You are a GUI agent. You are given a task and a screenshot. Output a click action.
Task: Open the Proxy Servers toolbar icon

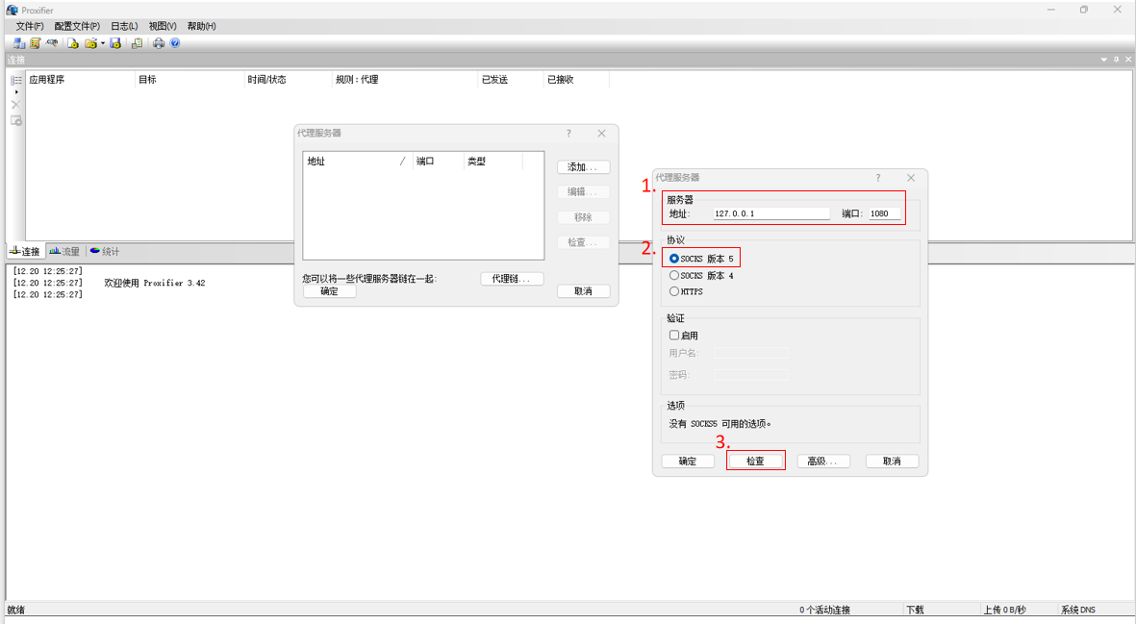coord(19,43)
